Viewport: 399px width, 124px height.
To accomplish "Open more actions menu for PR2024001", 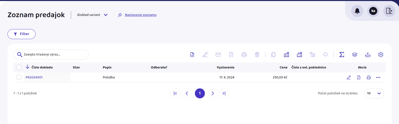I will coord(378,77).
